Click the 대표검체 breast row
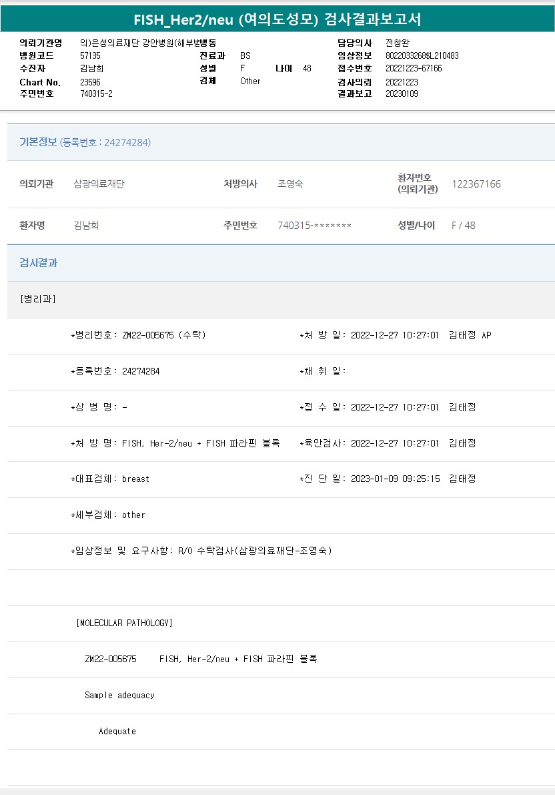Image resolution: width=555 pixels, height=795 pixels. [x=110, y=479]
